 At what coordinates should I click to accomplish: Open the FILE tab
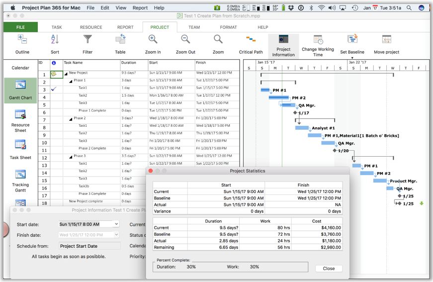(20, 27)
